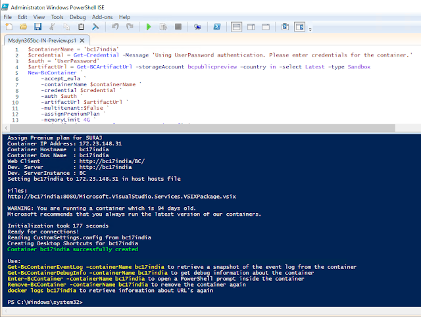Click the VSIXPackage.vsix file URL
This screenshot has width=421, height=317.
point(122,197)
